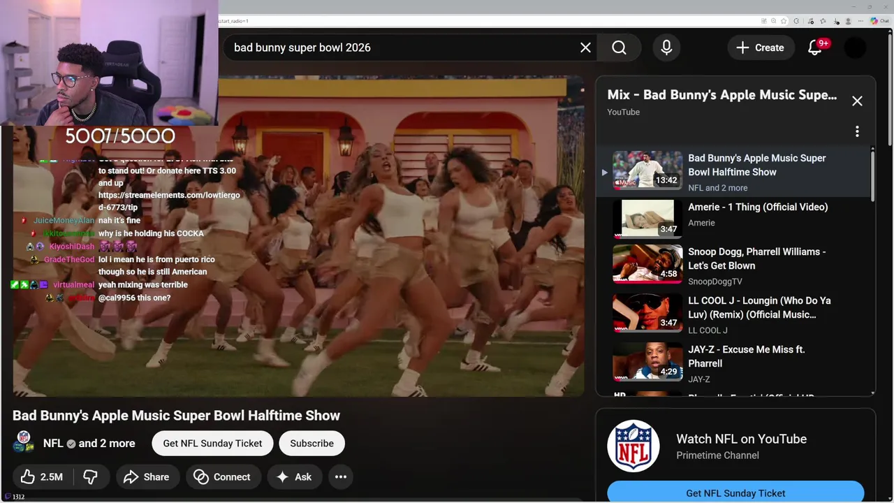Viewport: 894px width, 503px height.
Task: Click the 2.5M like count
Action: tap(52, 477)
